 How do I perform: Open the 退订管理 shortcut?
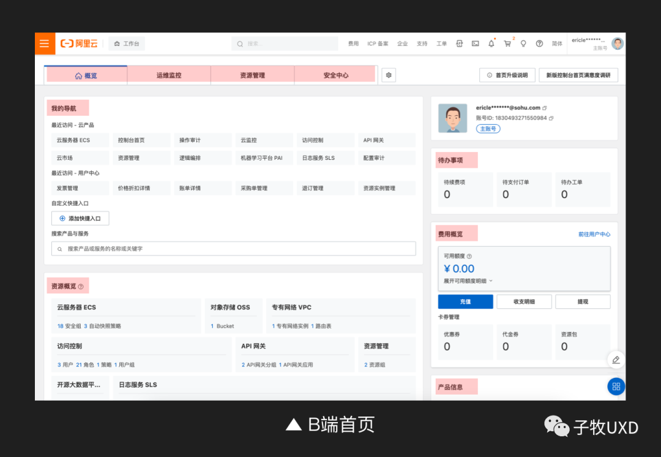tap(326, 188)
